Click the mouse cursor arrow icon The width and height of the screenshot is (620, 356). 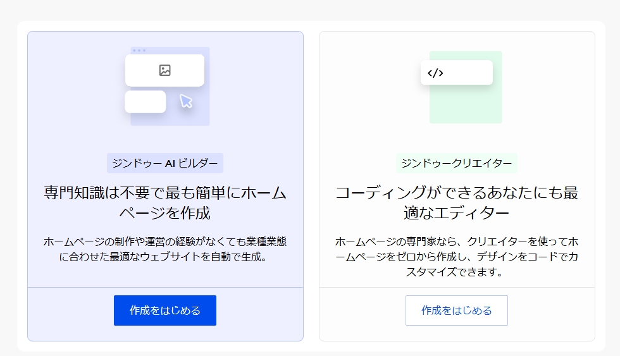pos(185,101)
